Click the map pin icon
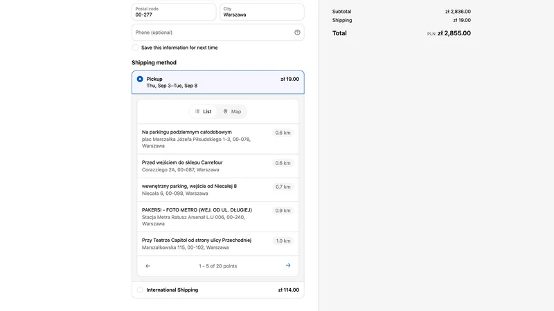 coord(225,111)
